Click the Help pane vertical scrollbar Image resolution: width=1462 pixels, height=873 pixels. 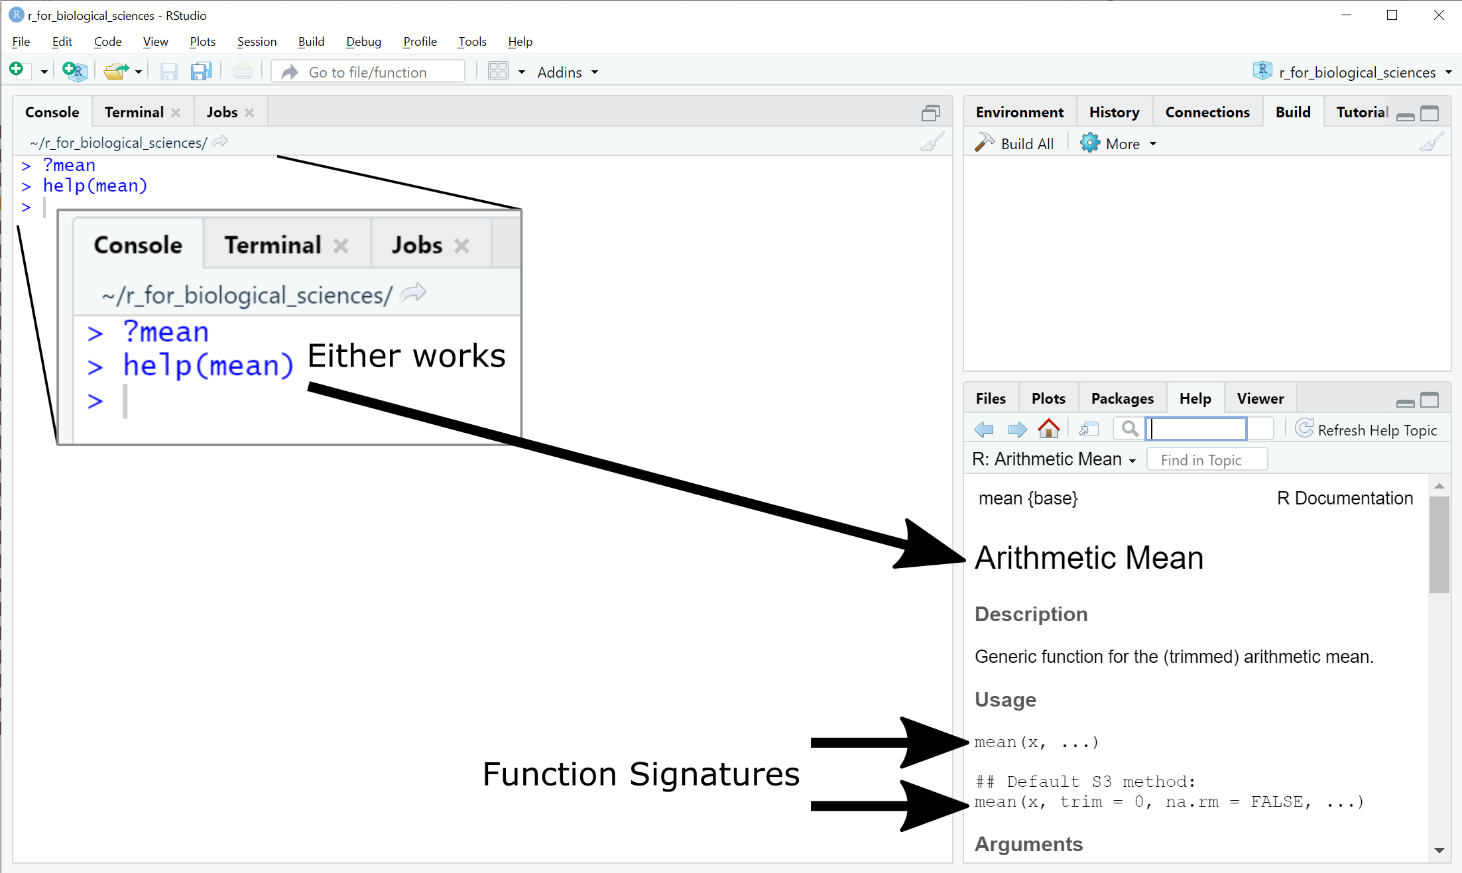[1439, 544]
